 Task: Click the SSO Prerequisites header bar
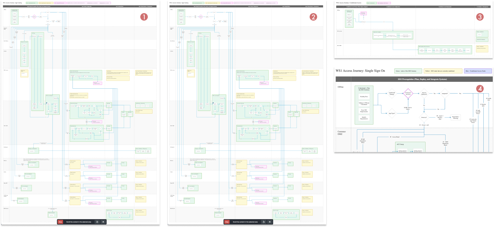point(422,79)
